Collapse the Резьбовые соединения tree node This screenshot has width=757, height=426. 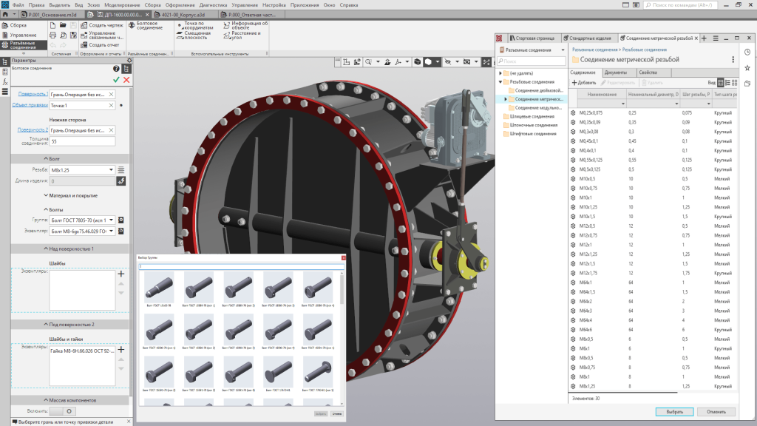[x=500, y=81]
